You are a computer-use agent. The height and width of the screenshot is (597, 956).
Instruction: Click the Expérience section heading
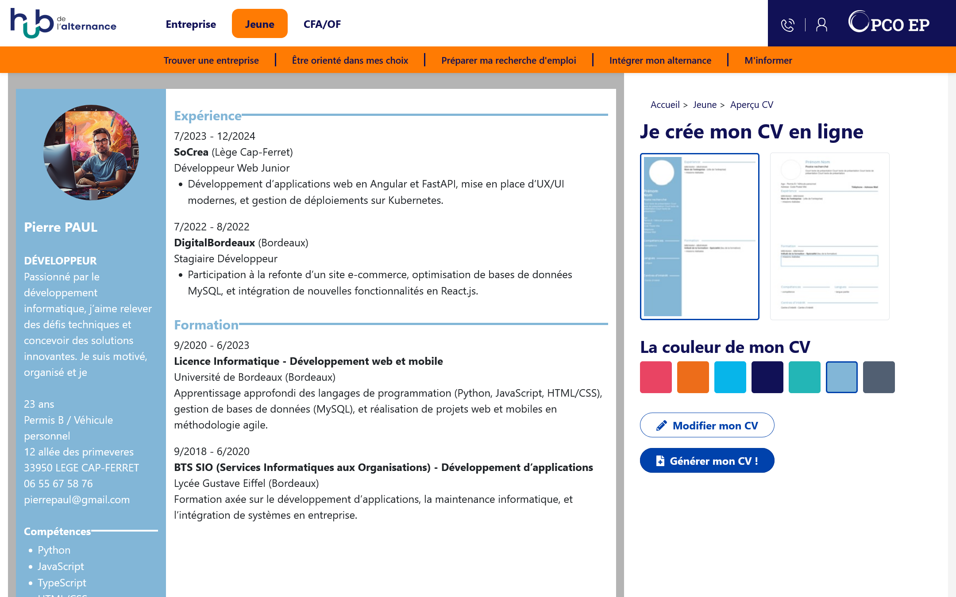tap(208, 116)
